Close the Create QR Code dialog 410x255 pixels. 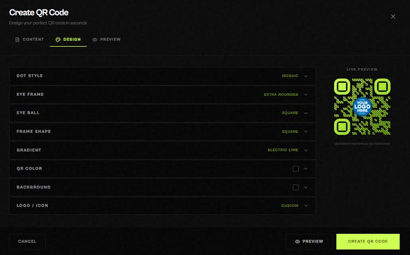click(x=393, y=16)
